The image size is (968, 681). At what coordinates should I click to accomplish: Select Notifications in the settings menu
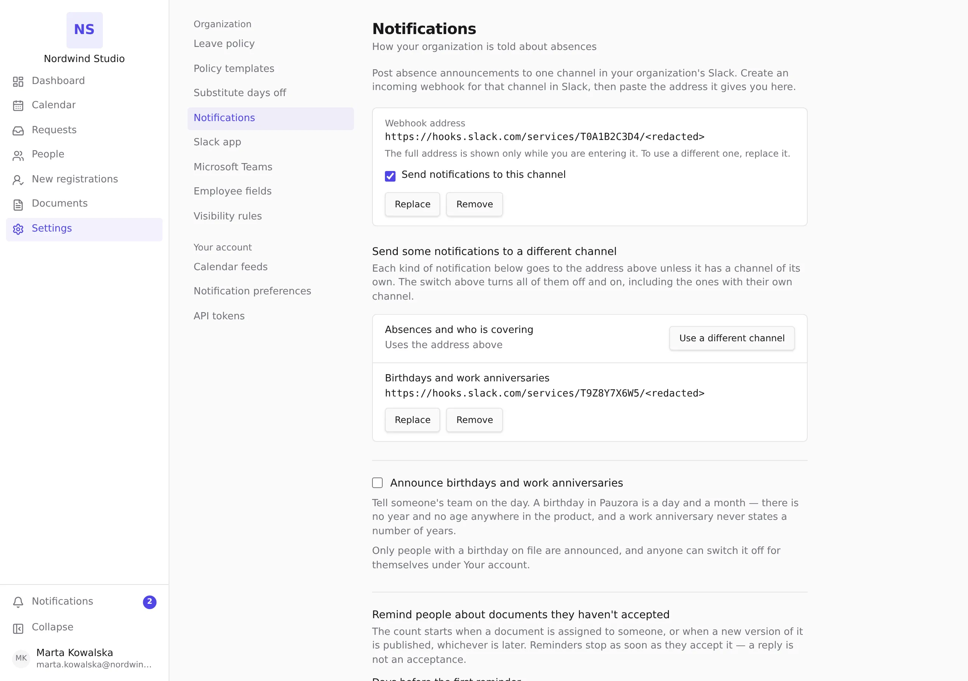(270, 118)
